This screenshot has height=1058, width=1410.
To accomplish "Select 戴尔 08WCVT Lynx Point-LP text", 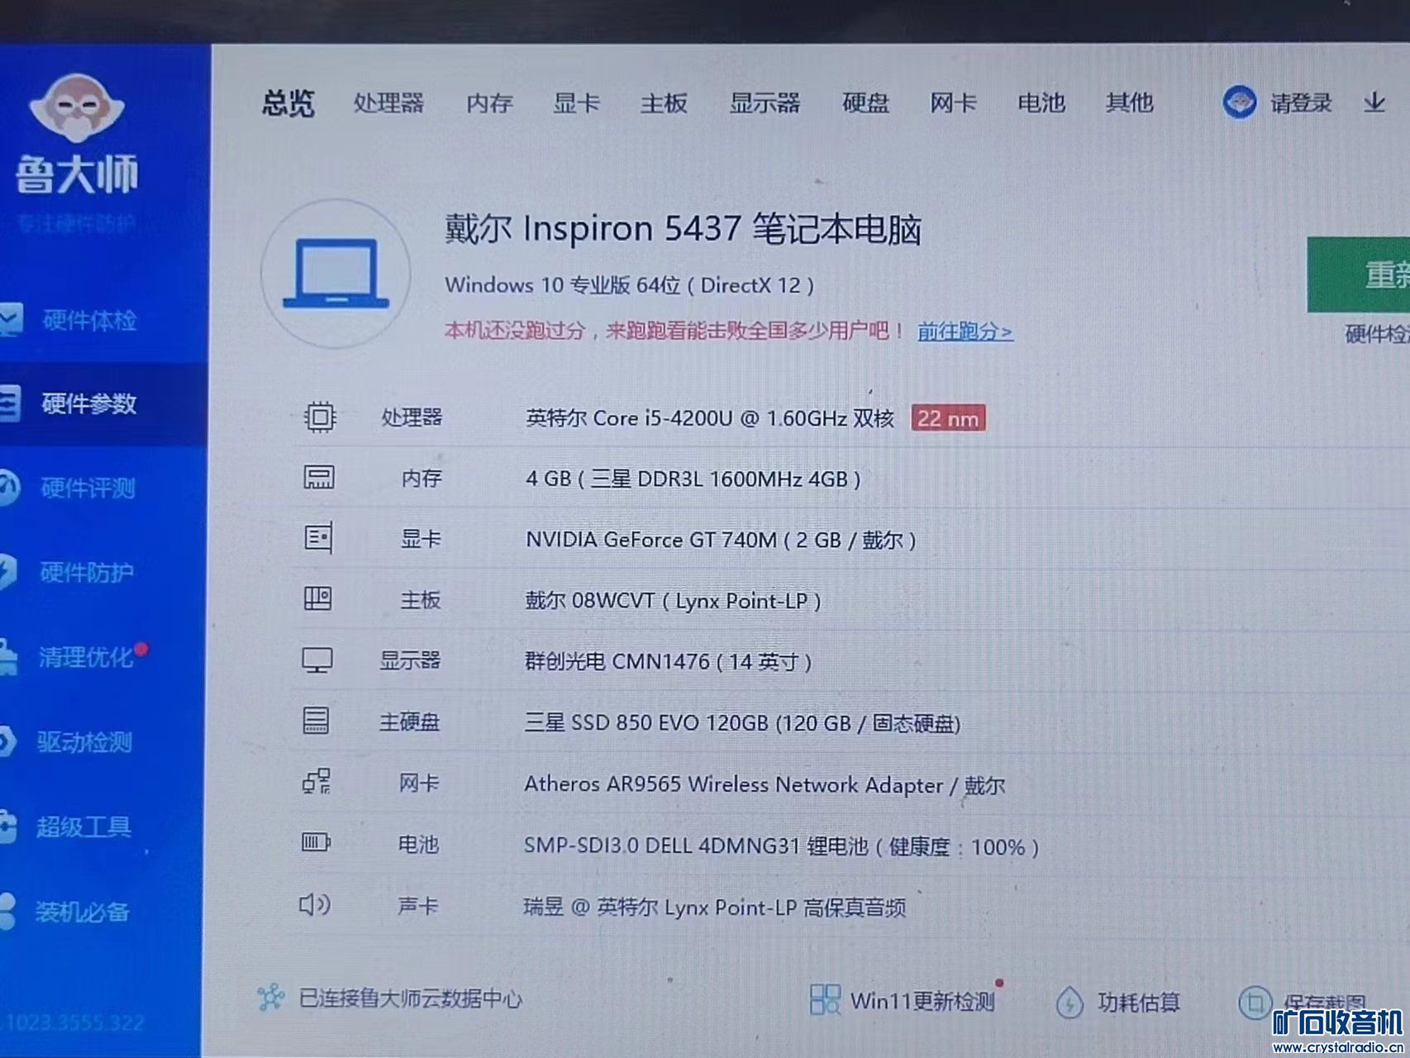I will (673, 601).
